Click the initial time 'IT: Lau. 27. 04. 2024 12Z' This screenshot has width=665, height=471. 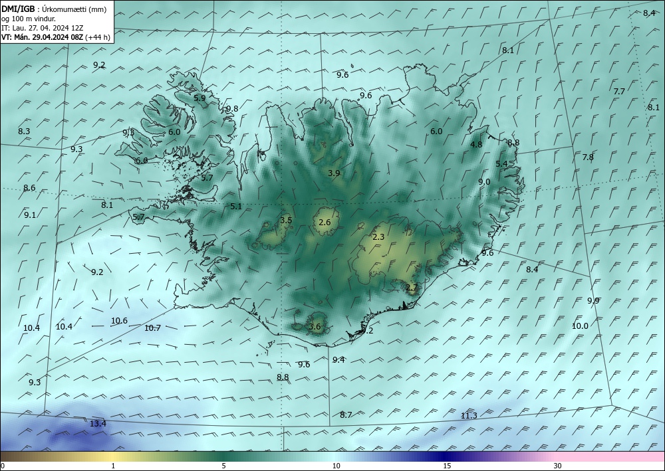tap(42, 28)
